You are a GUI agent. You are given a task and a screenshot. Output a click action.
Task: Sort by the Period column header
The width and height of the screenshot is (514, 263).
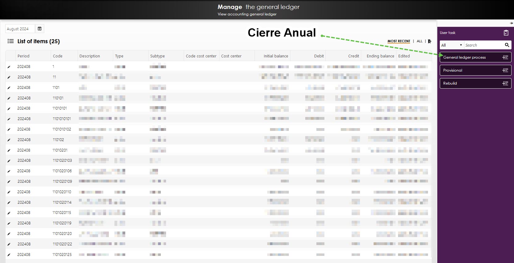pos(24,56)
